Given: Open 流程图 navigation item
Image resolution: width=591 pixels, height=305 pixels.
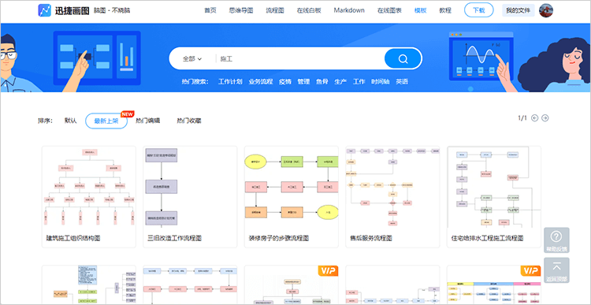Looking at the screenshot, I should point(275,10).
